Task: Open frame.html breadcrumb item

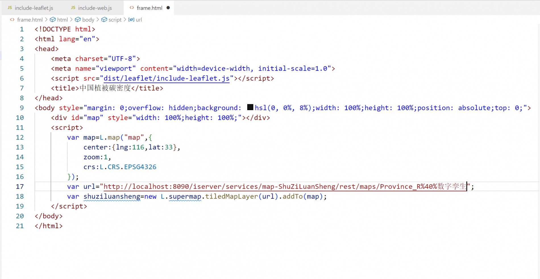Action: click(30, 20)
